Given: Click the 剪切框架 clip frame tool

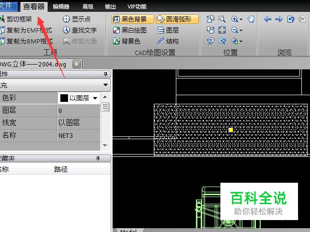Looking at the screenshot, I should 16,19.
